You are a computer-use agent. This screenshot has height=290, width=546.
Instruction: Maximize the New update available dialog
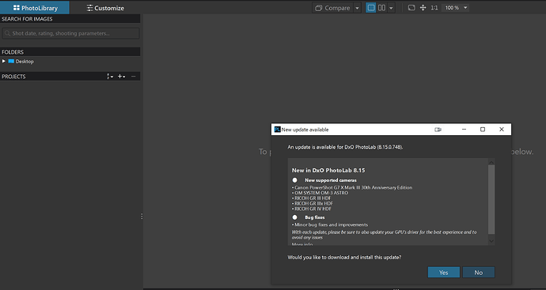(x=483, y=130)
